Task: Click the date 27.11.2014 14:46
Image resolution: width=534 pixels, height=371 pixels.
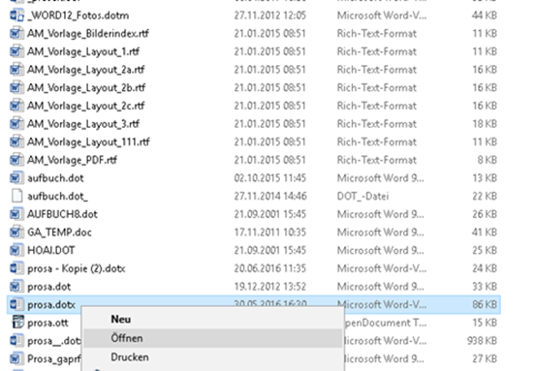Action: click(x=270, y=196)
